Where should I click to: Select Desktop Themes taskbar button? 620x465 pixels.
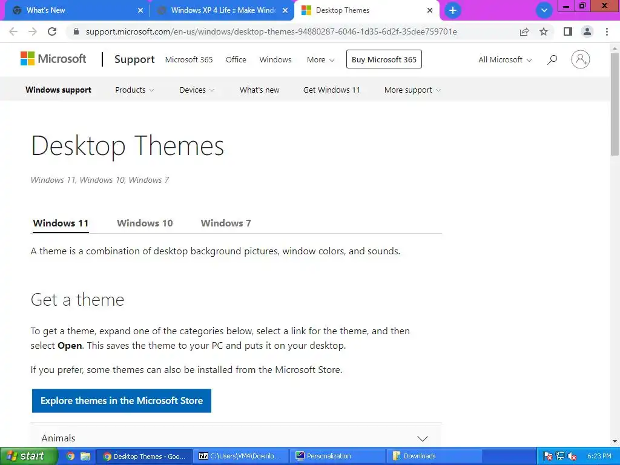[x=144, y=457]
